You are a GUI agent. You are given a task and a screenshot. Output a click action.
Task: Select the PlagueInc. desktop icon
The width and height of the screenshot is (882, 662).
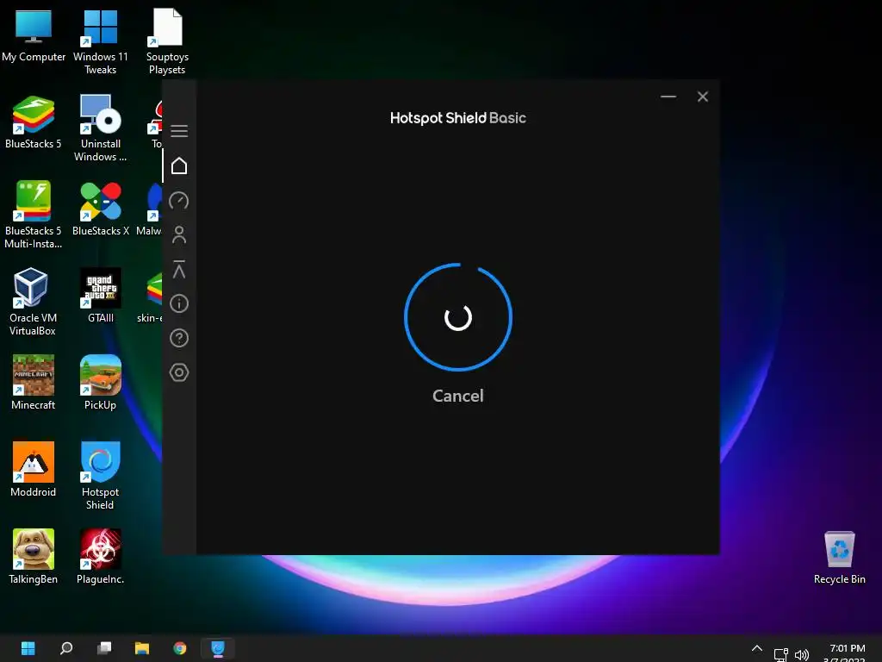click(101, 558)
